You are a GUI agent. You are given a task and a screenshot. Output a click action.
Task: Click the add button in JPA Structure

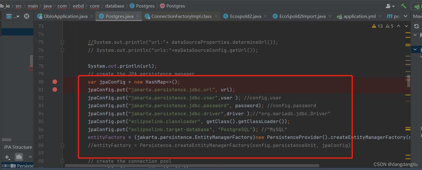8,157
